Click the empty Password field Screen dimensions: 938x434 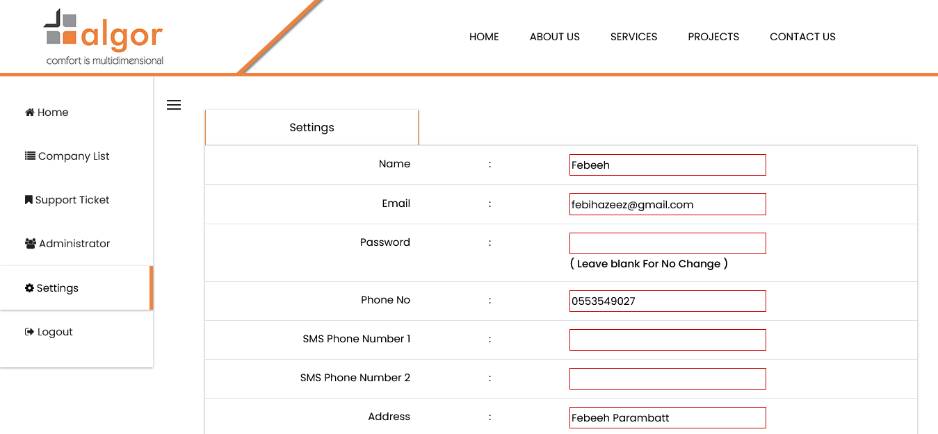point(668,243)
